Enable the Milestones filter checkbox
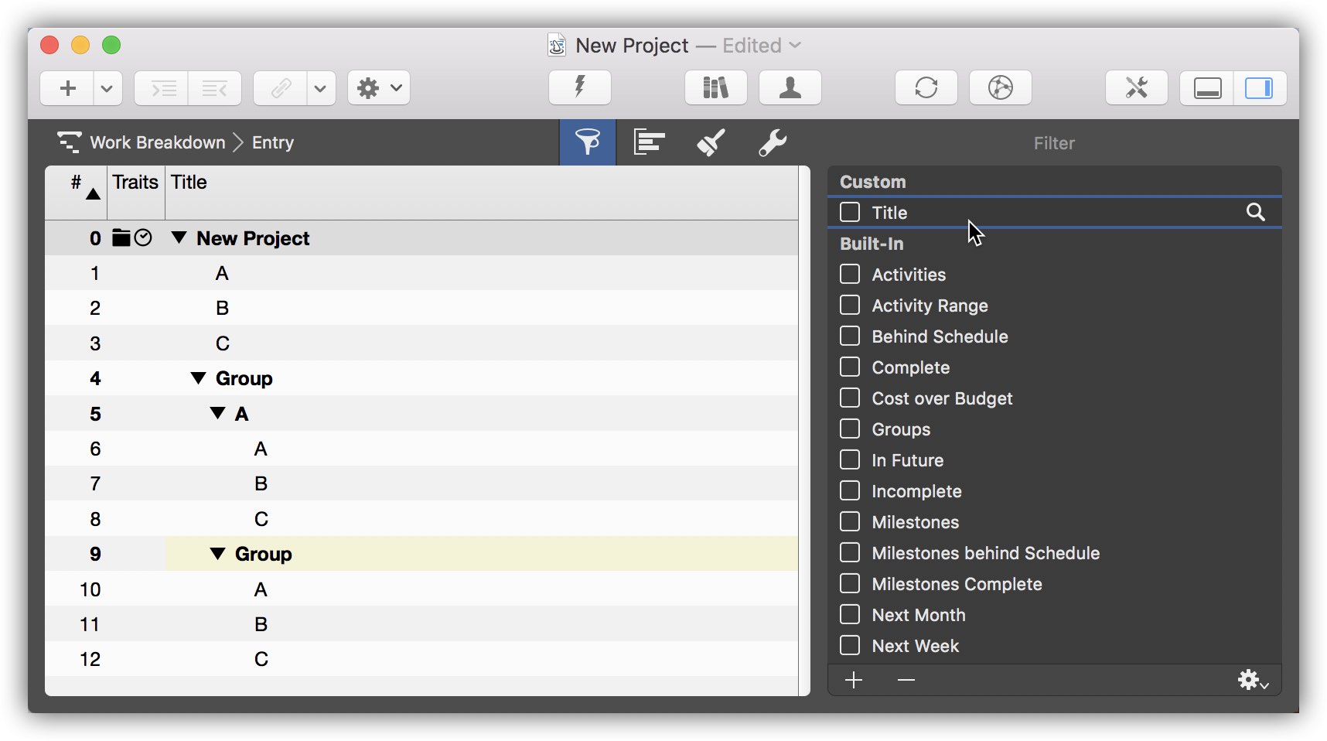This screenshot has width=1327, height=741. pyautogui.click(x=851, y=521)
